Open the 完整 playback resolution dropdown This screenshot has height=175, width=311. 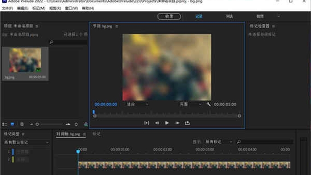pos(190,104)
